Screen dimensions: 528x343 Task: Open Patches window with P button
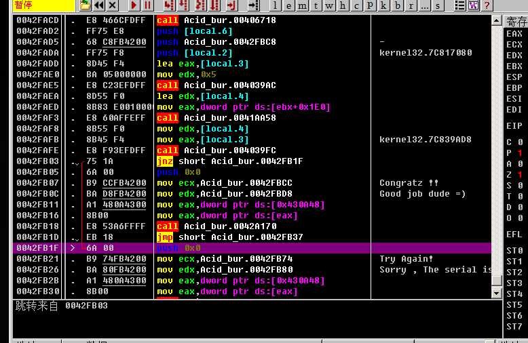[370, 5]
